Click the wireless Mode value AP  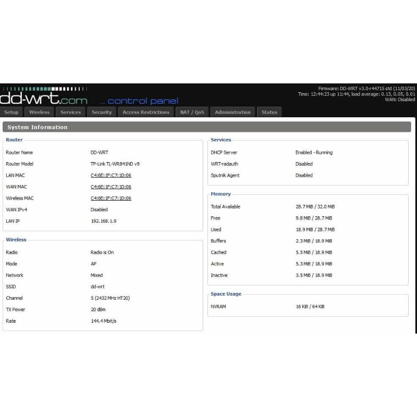(x=93, y=264)
